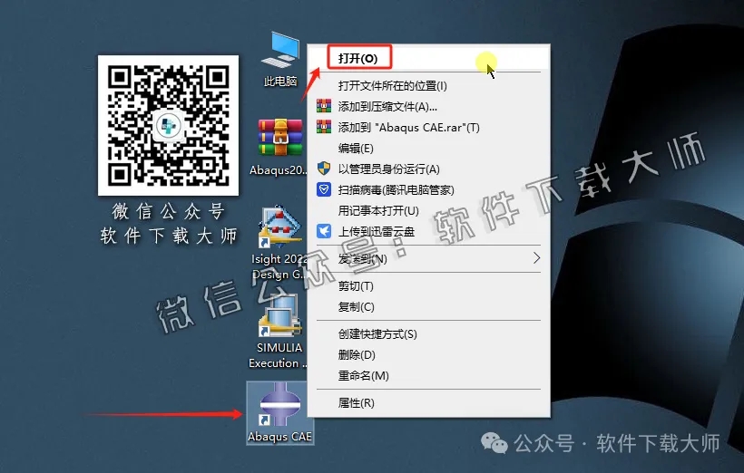
Task: Select the SIMULIA Execution shortcut icon
Action: click(279, 314)
